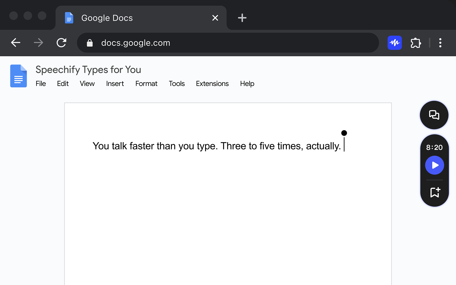Reload the page with the refresh icon
The height and width of the screenshot is (285, 456).
pos(61,43)
